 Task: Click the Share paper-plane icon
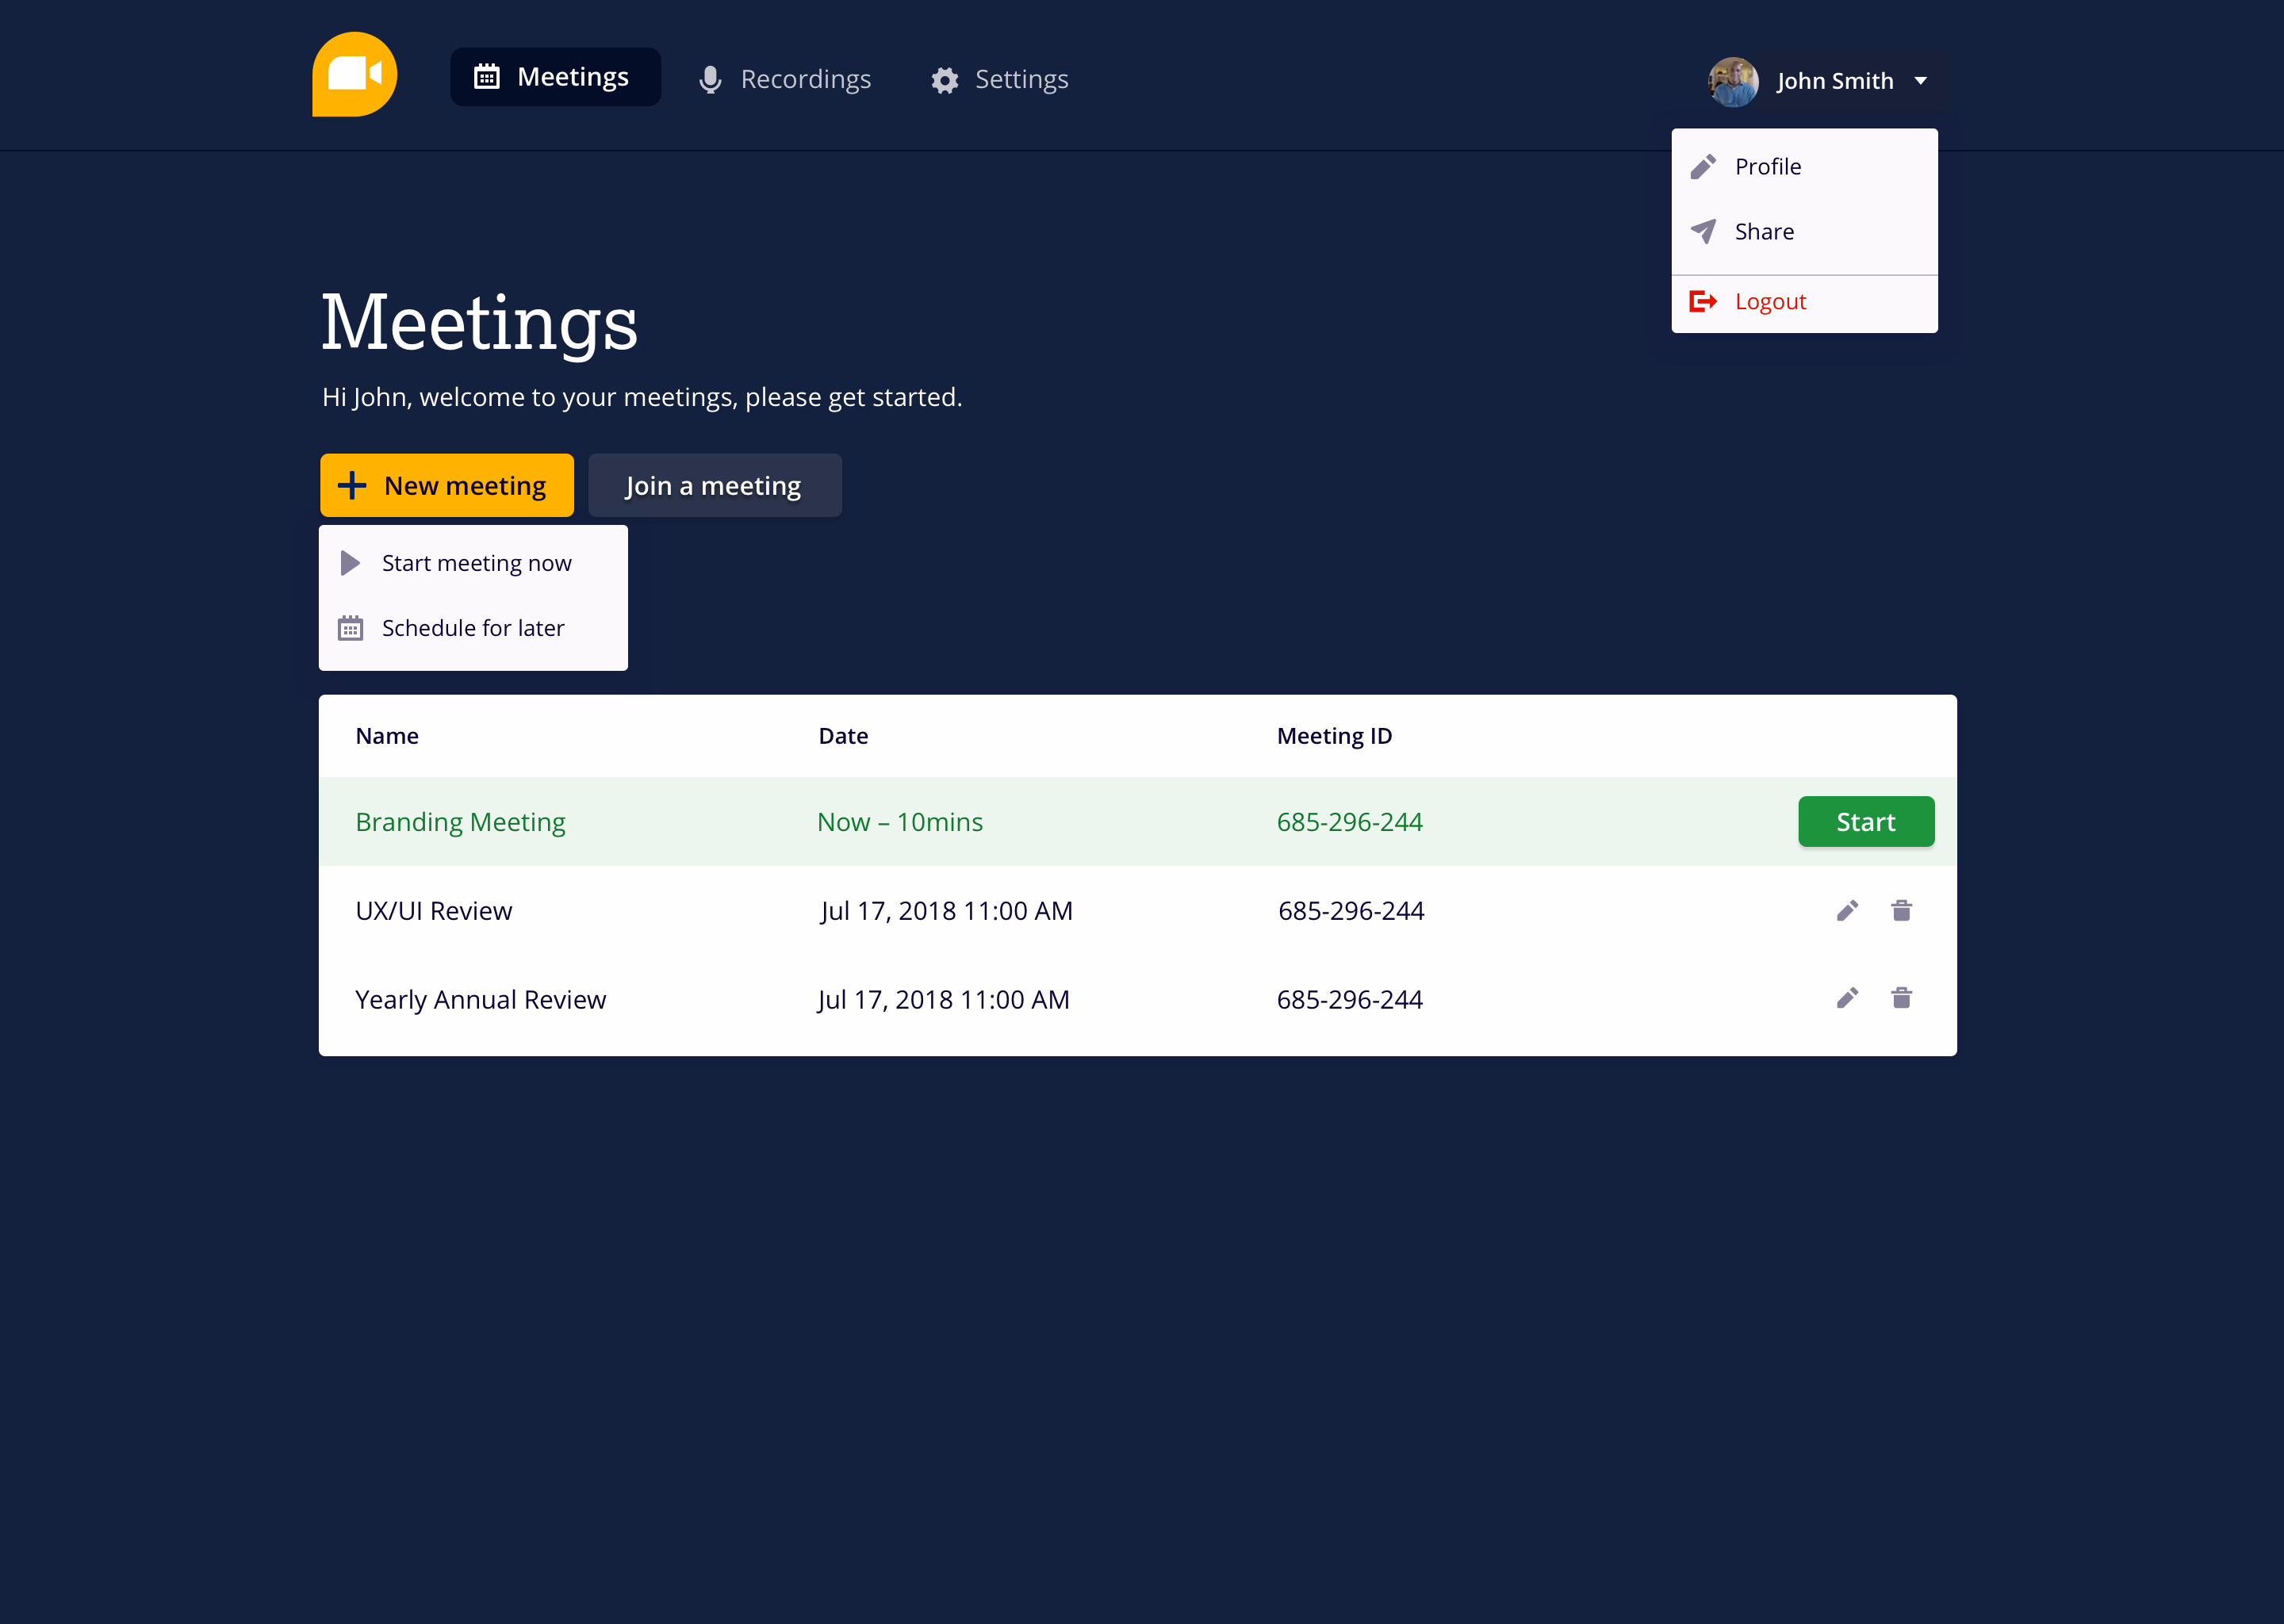pyautogui.click(x=1704, y=231)
